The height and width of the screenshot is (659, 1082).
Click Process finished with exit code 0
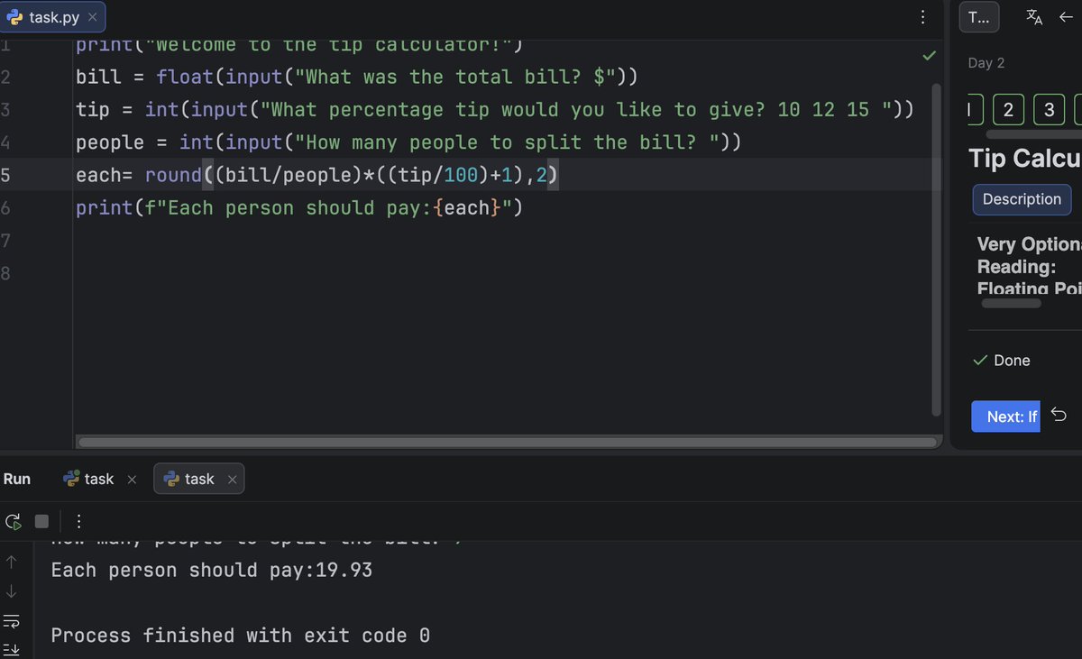point(241,636)
